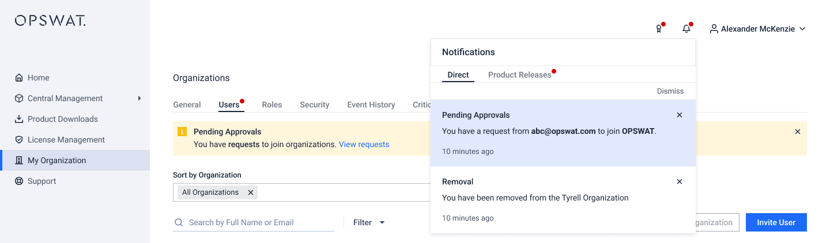Click the Support lifebuoy icon
This screenshot has height=243, width=830.
coord(19,181)
